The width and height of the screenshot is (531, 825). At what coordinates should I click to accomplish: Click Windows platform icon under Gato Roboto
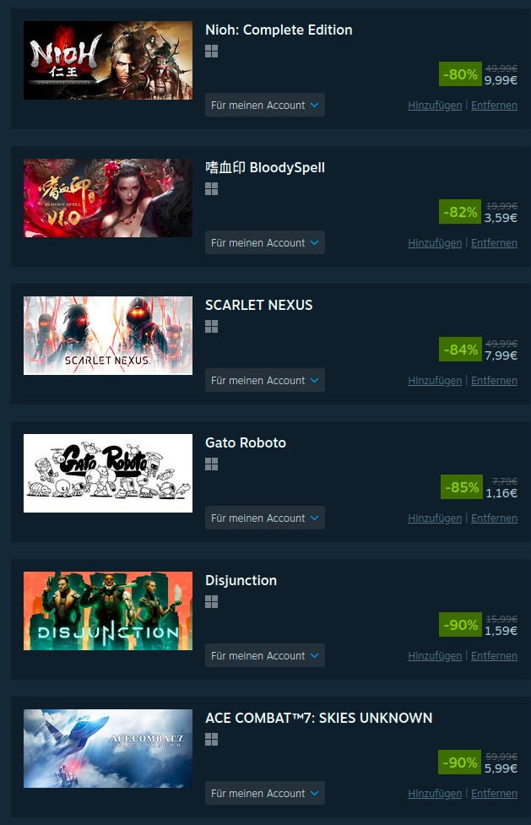pos(212,464)
